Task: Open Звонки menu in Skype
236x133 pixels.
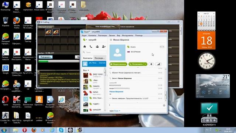Action: pos(112,35)
